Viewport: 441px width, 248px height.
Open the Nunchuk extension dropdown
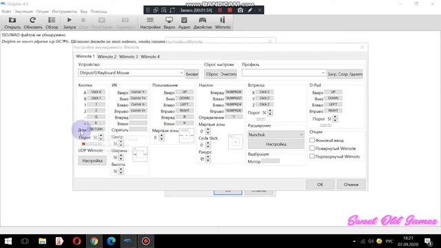pyautogui.click(x=276, y=135)
